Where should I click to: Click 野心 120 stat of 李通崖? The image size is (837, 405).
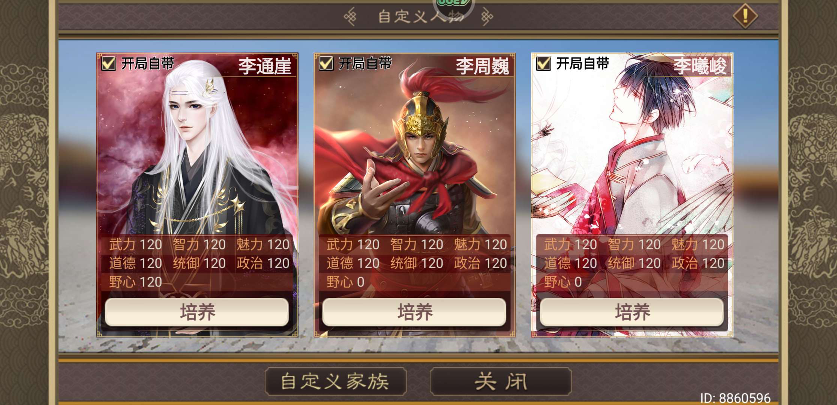(135, 282)
